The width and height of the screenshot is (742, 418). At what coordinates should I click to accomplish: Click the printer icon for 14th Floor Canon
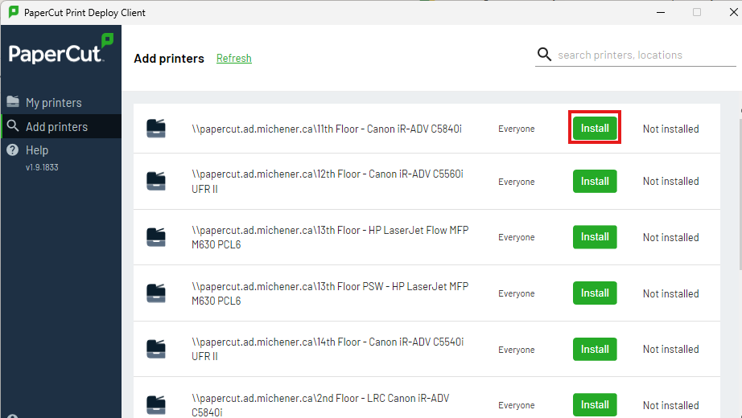pyautogui.click(x=156, y=350)
